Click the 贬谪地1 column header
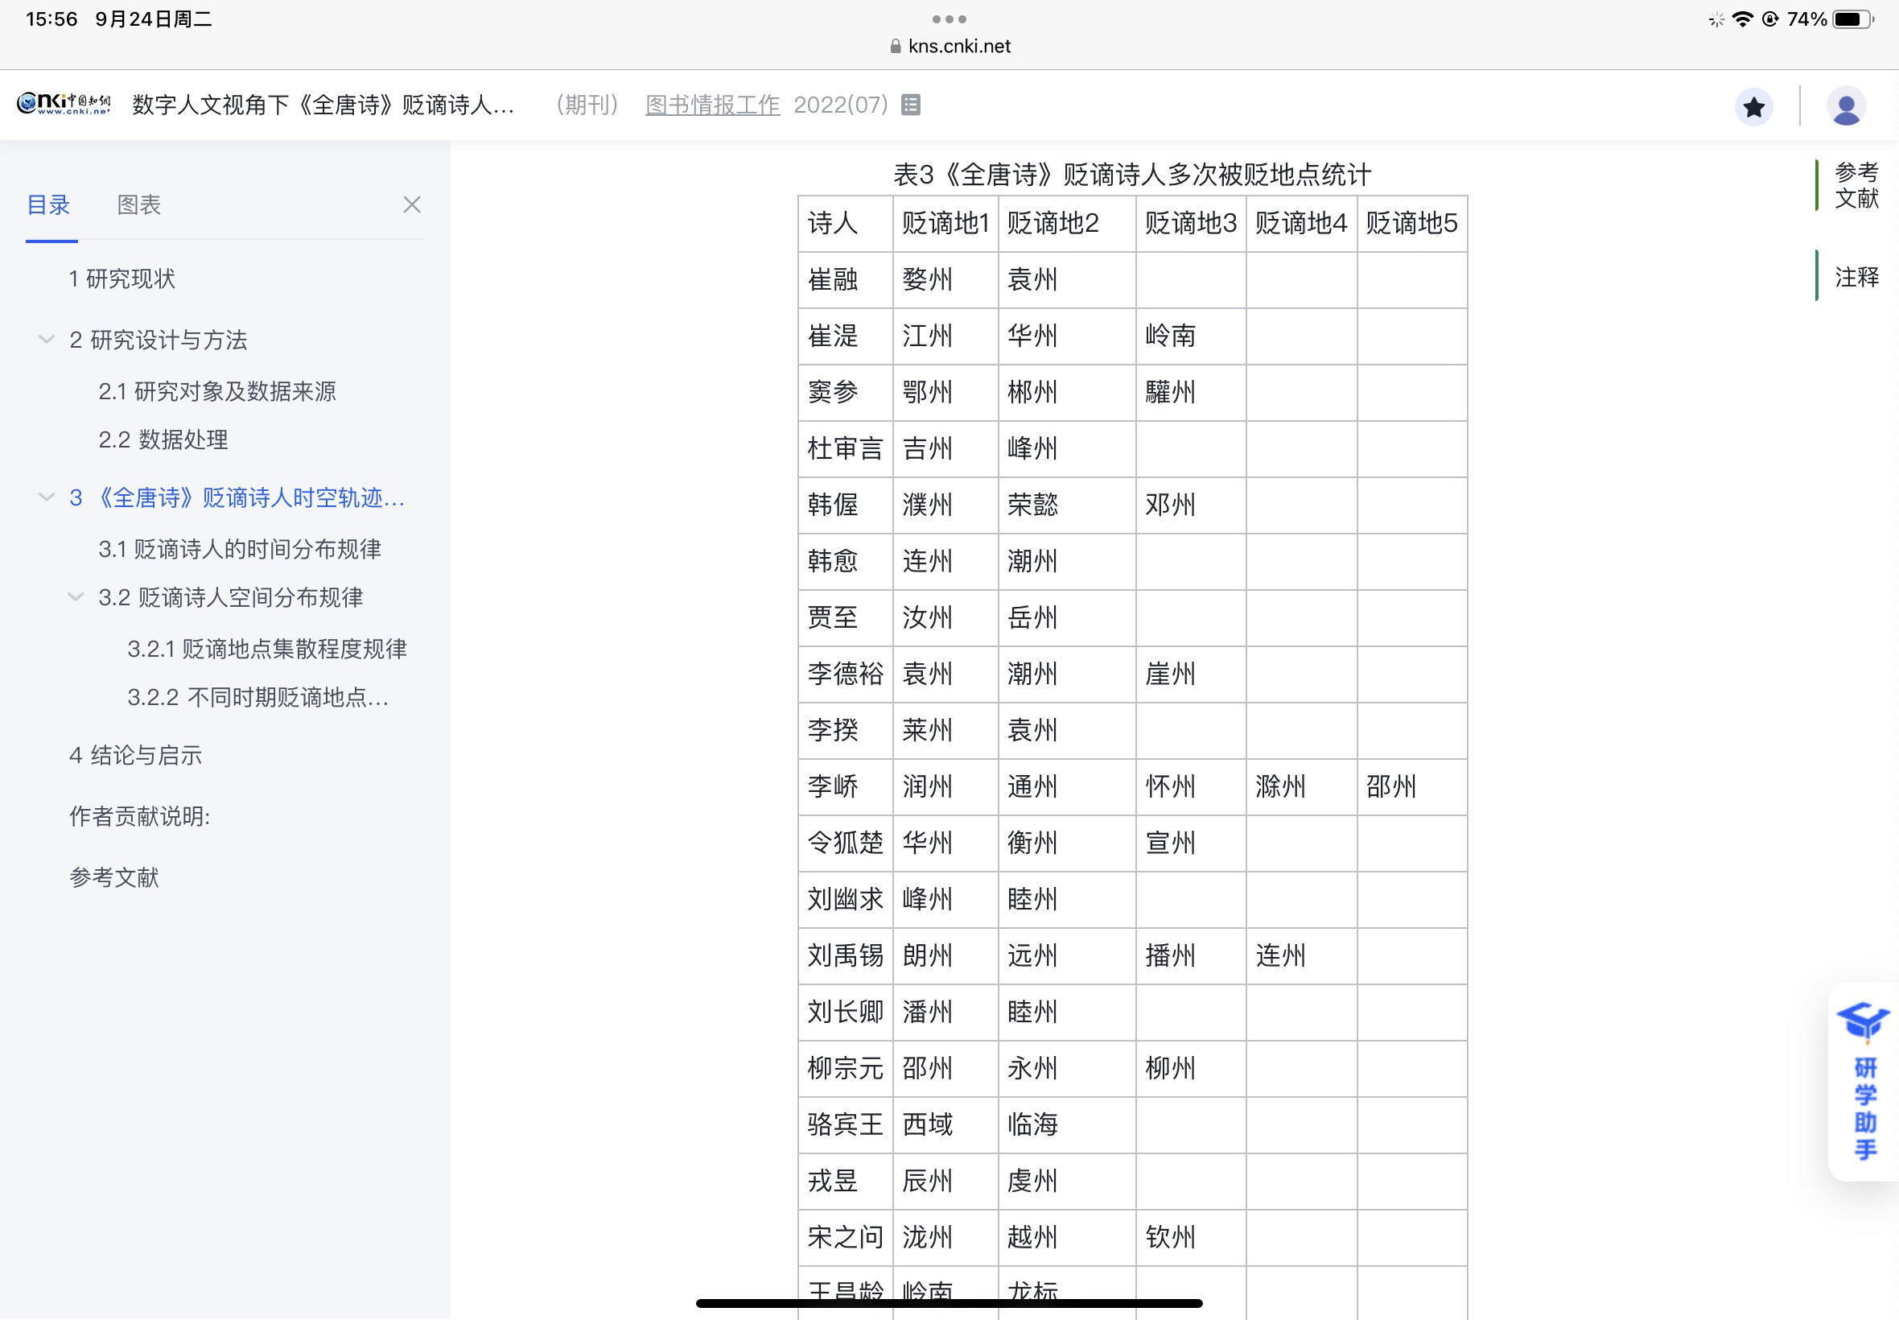 point(945,223)
